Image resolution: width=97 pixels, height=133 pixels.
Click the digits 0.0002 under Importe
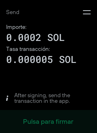23,38
